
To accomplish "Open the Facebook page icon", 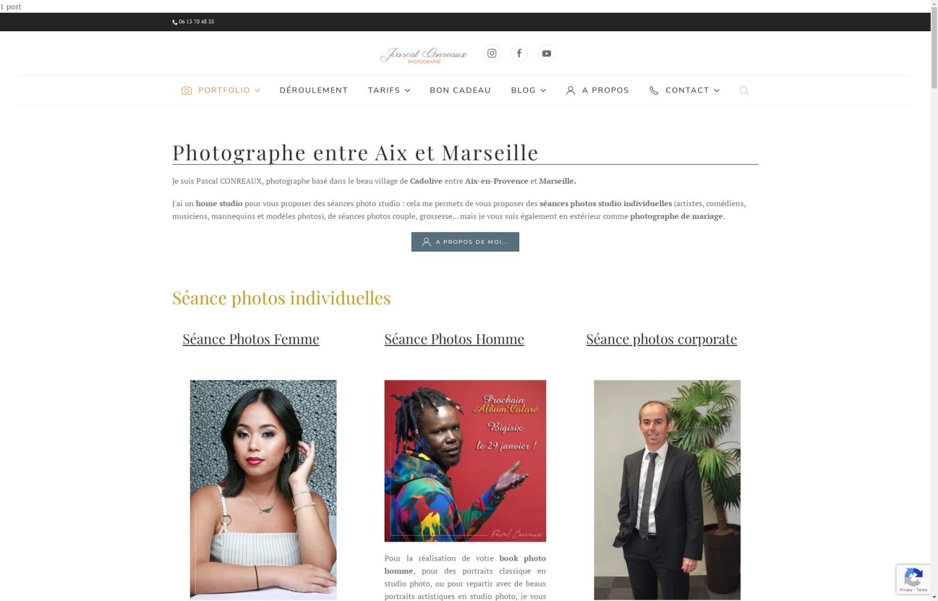I will point(519,53).
